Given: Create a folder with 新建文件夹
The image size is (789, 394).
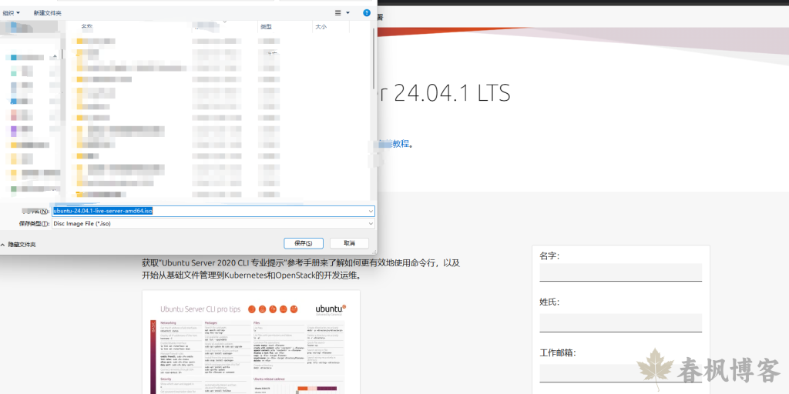Looking at the screenshot, I should [x=47, y=12].
